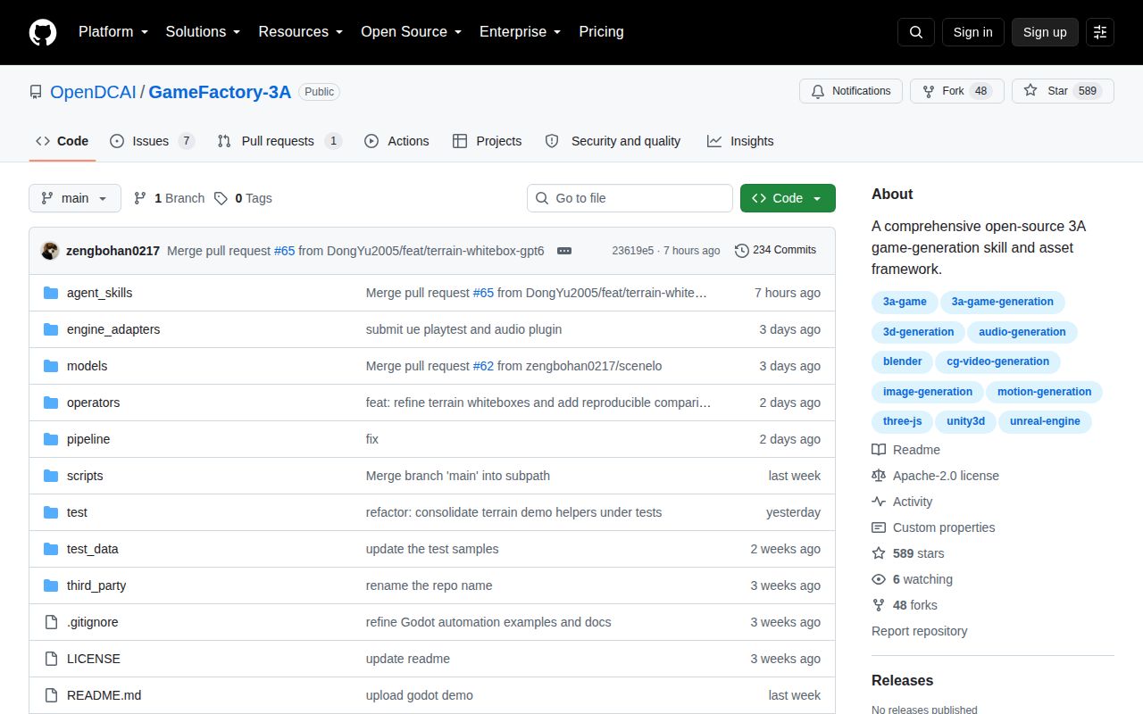Click the test_data folder icon
The width and height of the screenshot is (1143, 714).
[51, 549]
